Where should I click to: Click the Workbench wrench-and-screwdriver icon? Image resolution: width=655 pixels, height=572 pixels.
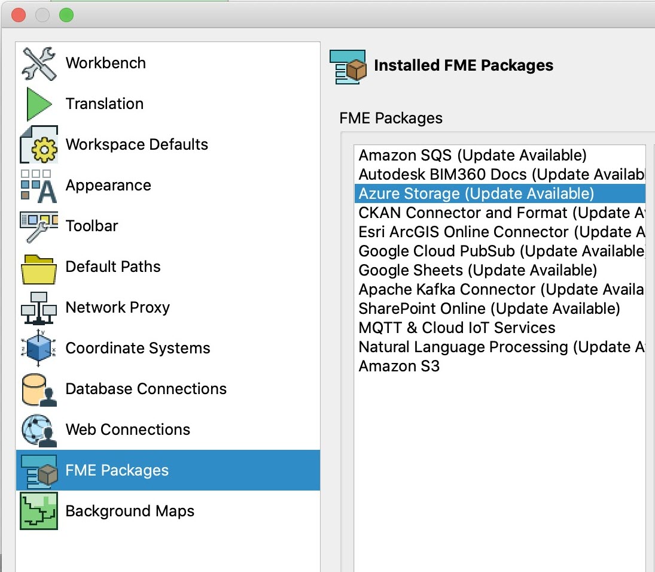click(39, 63)
